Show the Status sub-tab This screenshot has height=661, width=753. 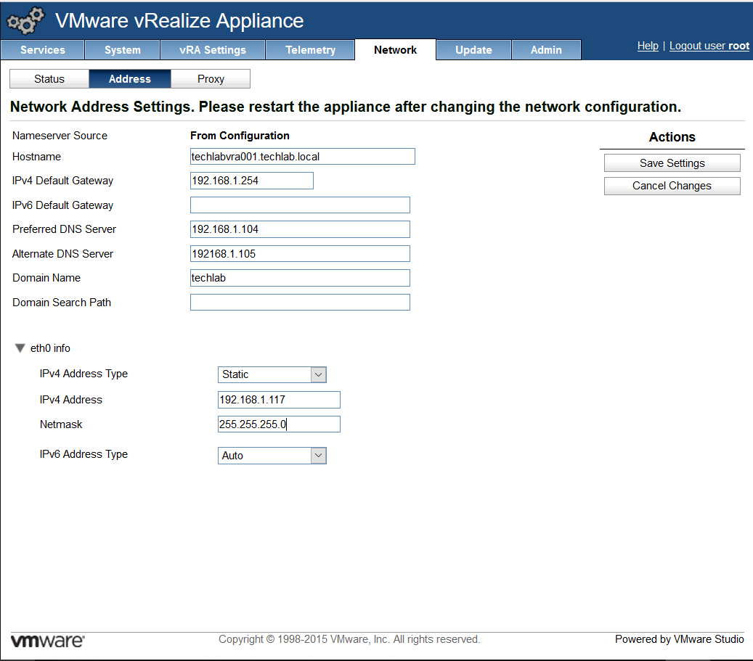point(49,78)
